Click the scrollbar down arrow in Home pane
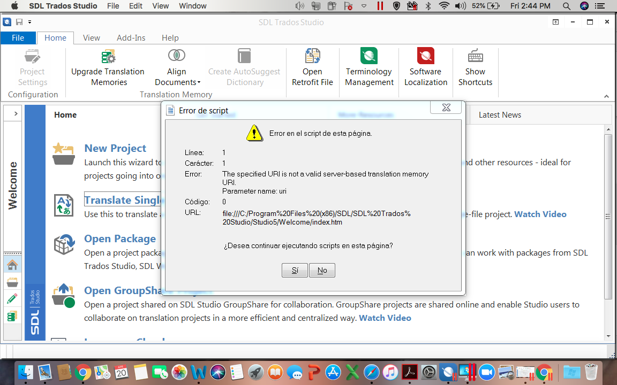 click(608, 336)
